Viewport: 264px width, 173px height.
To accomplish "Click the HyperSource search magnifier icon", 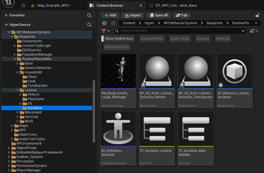I will (x=89, y=25).
